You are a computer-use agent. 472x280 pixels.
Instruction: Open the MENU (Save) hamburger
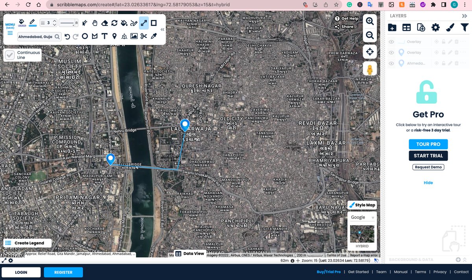click(10, 29)
